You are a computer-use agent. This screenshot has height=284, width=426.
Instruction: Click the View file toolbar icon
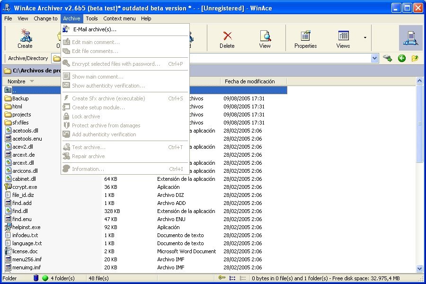click(x=265, y=38)
